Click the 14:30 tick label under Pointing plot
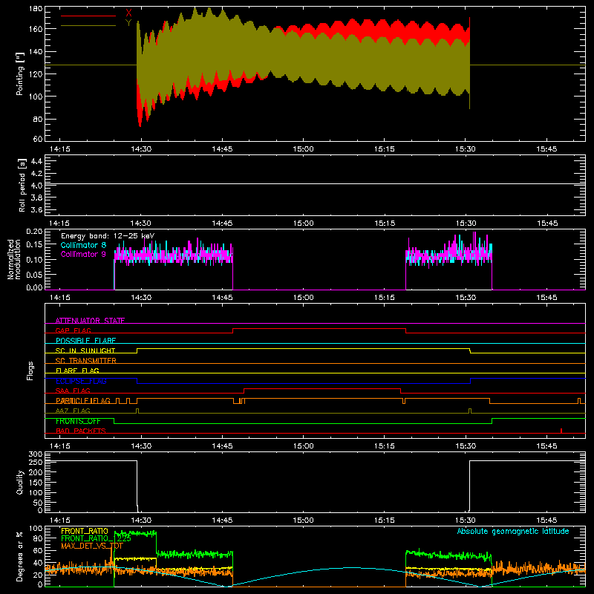The height and width of the screenshot is (594, 594). tap(141, 149)
